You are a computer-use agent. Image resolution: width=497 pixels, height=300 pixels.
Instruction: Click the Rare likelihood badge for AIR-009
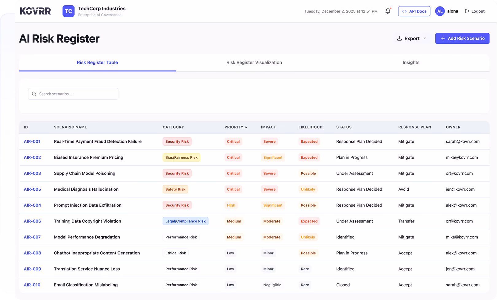305,269
